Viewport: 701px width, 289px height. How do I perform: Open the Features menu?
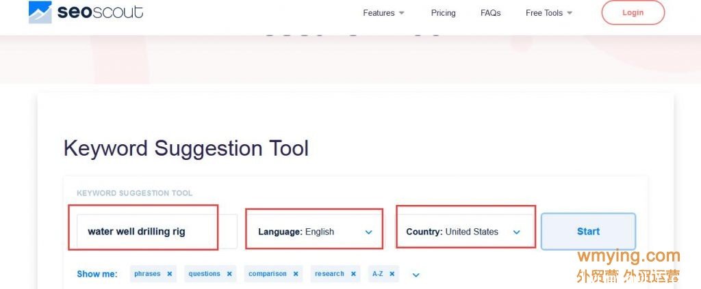383,13
